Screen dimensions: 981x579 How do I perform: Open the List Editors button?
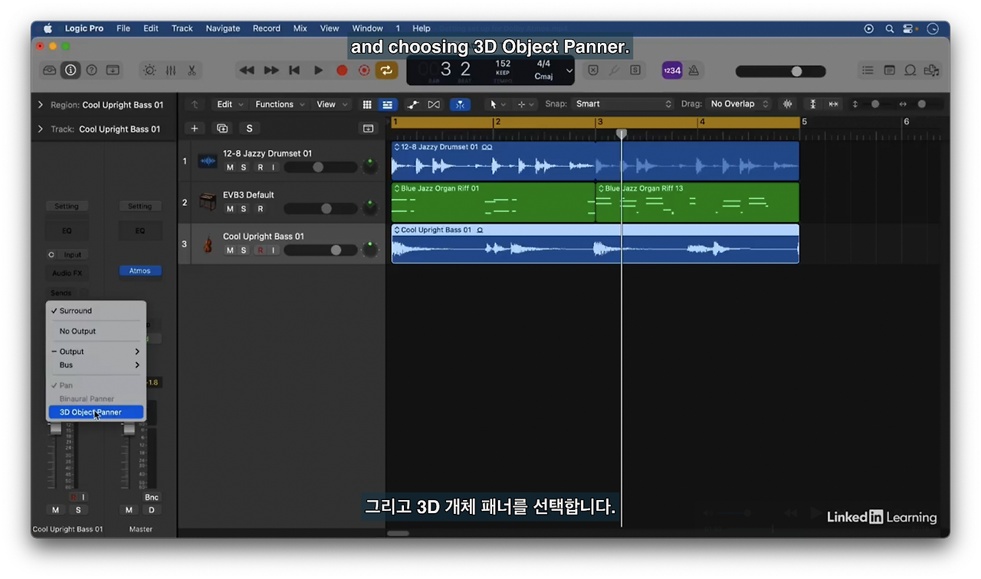click(x=868, y=70)
